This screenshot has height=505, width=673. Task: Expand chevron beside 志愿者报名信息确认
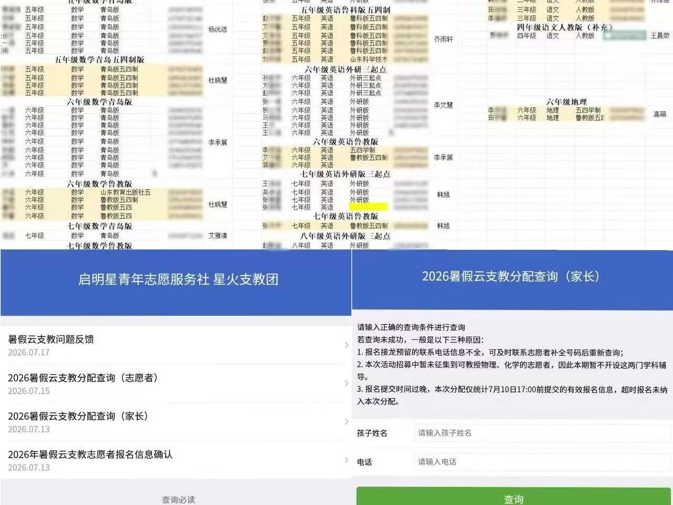coord(346,460)
